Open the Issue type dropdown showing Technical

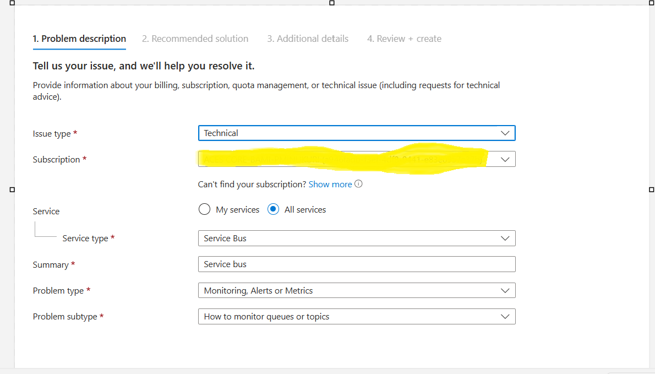click(x=357, y=133)
